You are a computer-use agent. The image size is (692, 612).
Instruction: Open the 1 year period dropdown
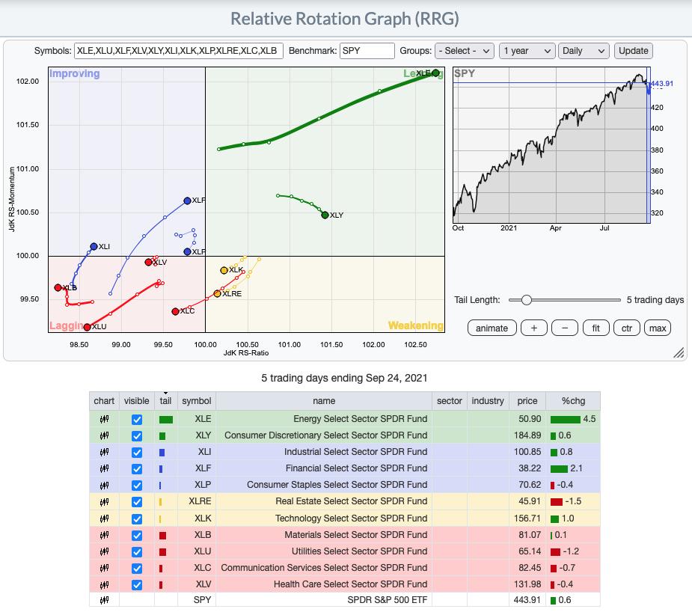coord(527,51)
